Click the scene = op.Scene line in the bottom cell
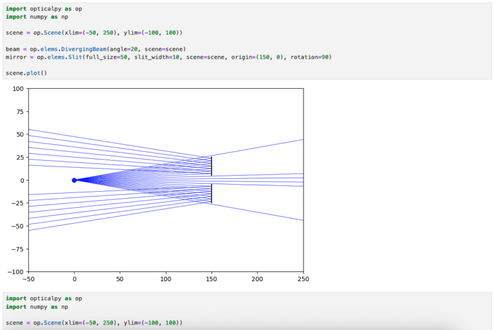Viewport: 494px width, 330px height. coord(94,322)
